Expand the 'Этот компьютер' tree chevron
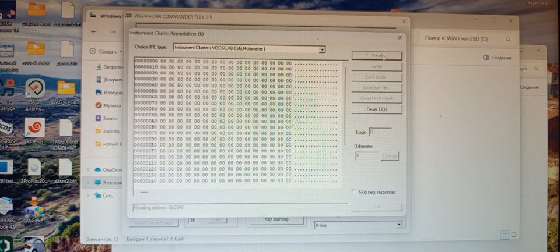 coord(88,183)
